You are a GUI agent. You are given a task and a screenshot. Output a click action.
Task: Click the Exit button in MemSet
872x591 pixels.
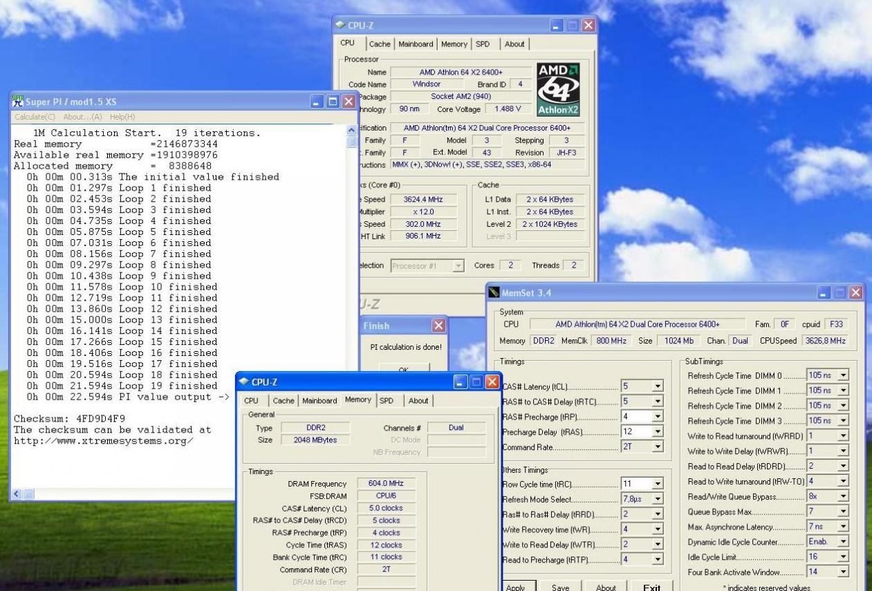651,587
